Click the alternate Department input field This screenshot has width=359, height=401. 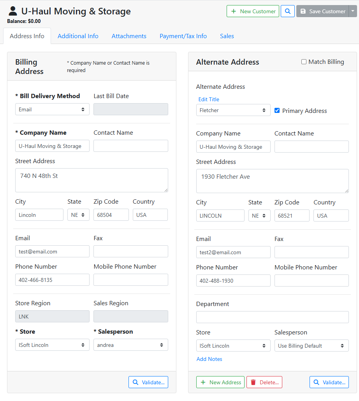[272, 317]
